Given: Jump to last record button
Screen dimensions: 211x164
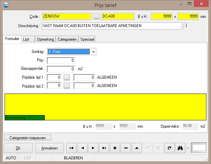Looking at the screenshot, I should [x=104, y=148].
